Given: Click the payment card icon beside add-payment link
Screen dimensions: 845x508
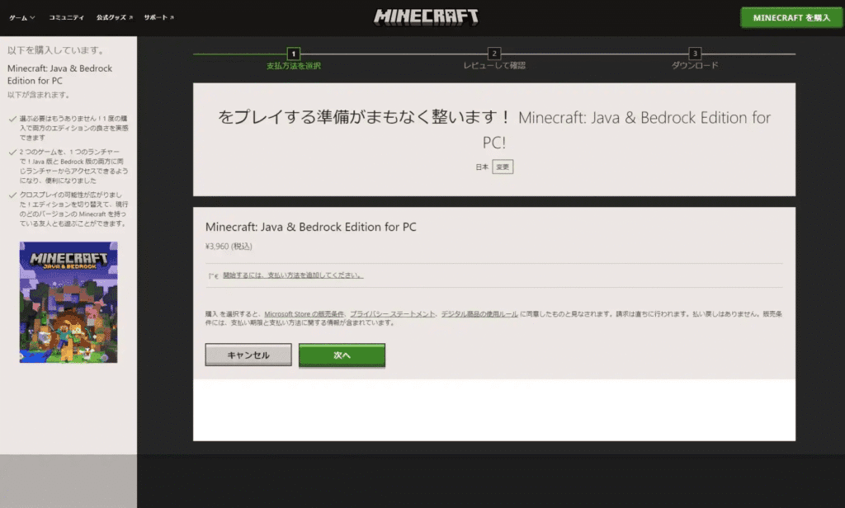Looking at the screenshot, I should [x=213, y=275].
